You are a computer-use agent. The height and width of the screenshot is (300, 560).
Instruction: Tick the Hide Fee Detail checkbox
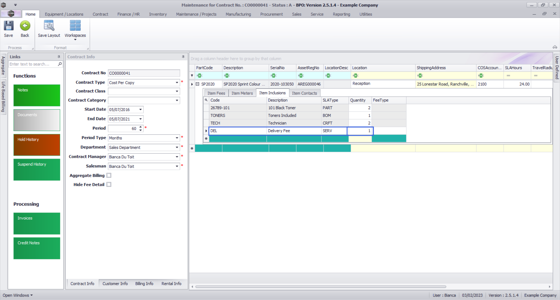coord(109,185)
